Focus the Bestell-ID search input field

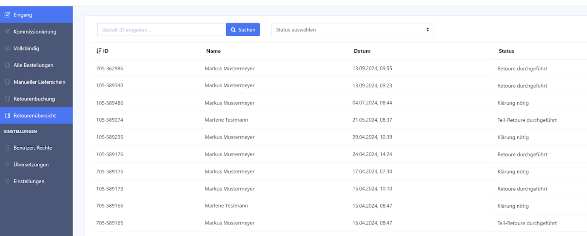click(162, 30)
